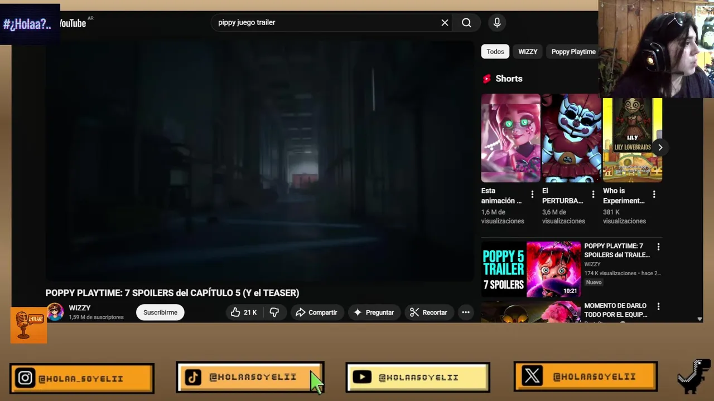Open the pink-haired character short thumbnail
The height and width of the screenshot is (401, 714).
(x=510, y=138)
